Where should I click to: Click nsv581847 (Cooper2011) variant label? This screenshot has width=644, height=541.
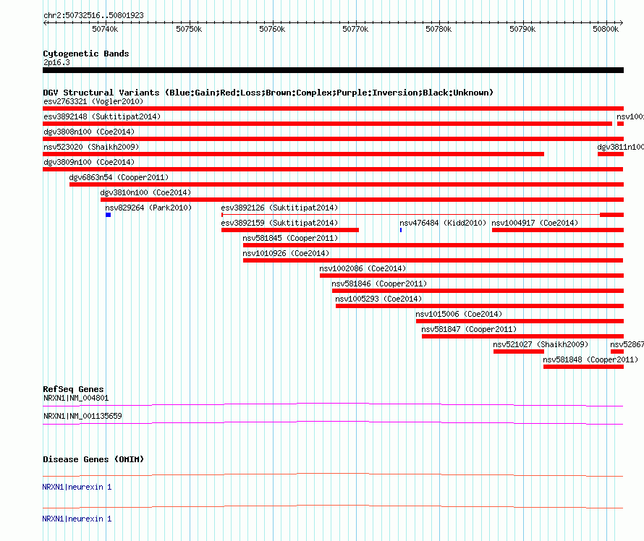[469, 329]
